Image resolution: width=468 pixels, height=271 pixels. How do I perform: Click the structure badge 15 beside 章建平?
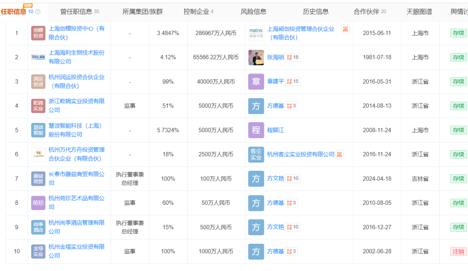[x=292, y=81]
